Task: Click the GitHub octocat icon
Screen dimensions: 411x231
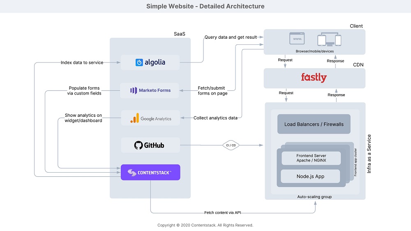Action: 139,145
